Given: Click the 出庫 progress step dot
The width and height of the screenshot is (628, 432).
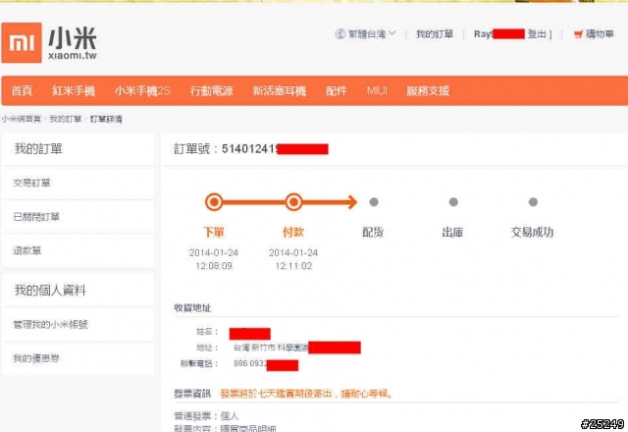Looking at the screenshot, I should click(x=453, y=202).
